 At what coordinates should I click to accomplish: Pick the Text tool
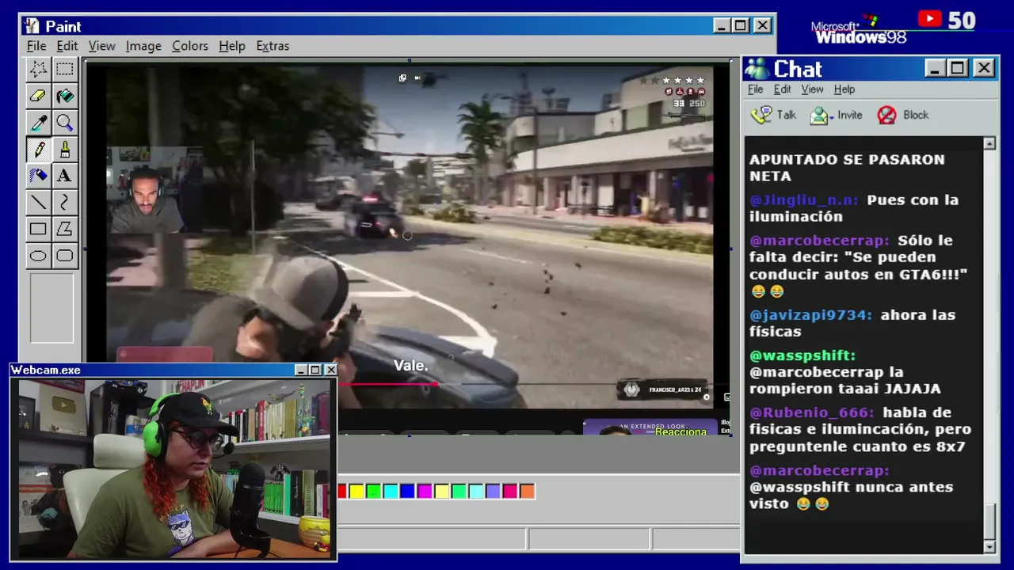[65, 176]
